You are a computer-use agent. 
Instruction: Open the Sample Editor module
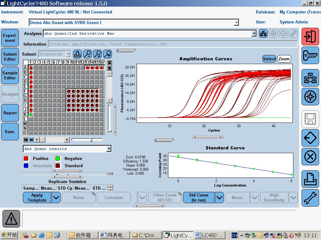(x=10, y=76)
